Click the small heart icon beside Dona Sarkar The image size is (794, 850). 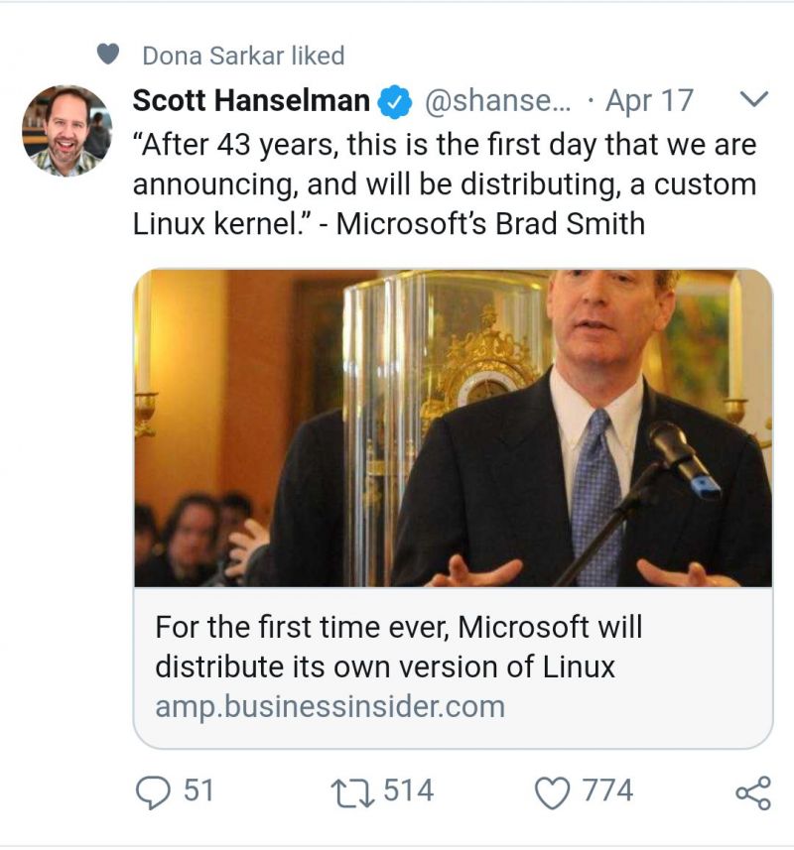108,55
